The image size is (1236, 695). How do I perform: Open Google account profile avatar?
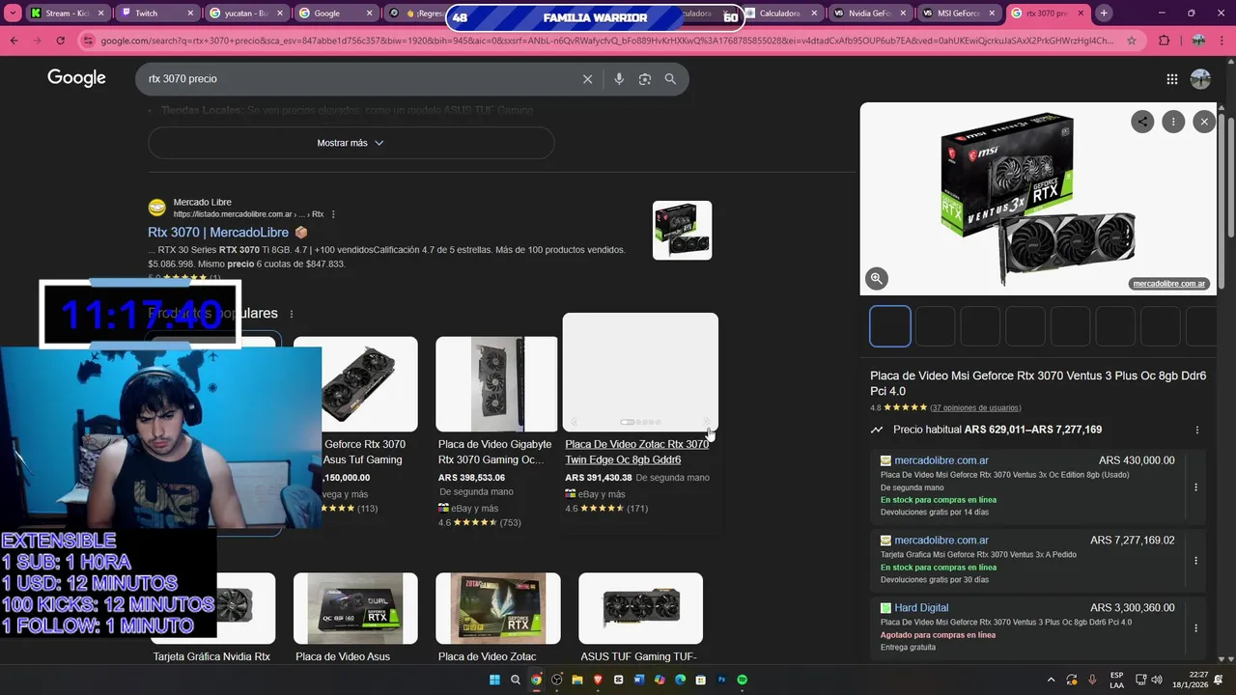click(x=1200, y=79)
